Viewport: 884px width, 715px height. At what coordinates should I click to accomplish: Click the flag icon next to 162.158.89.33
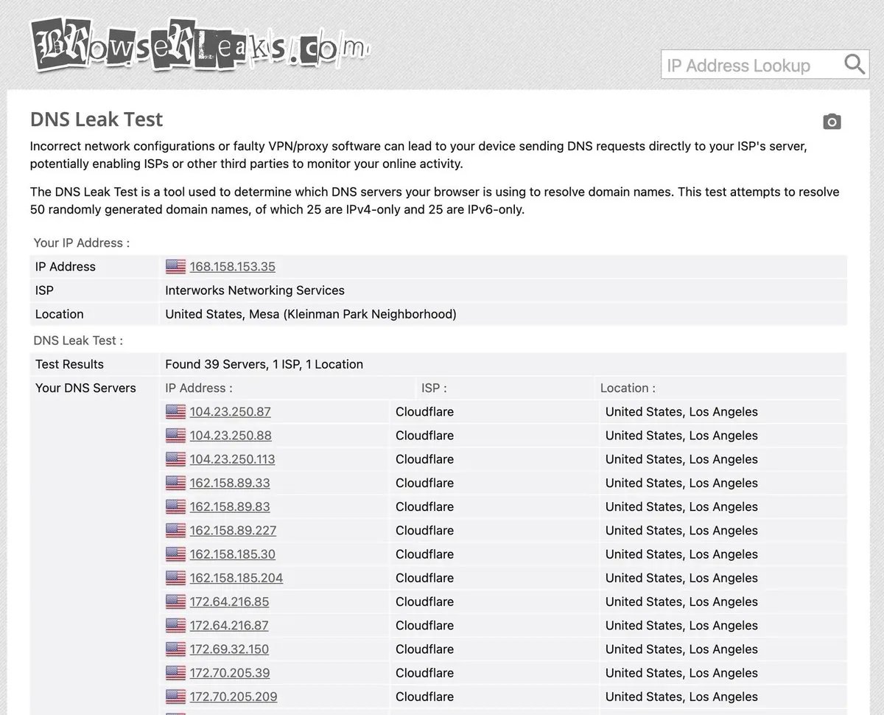click(x=175, y=484)
